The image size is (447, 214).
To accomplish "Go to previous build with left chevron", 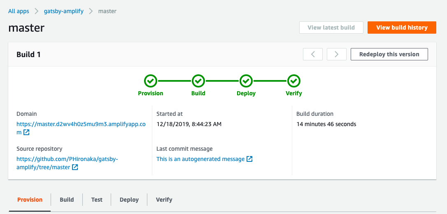I will pos(313,54).
